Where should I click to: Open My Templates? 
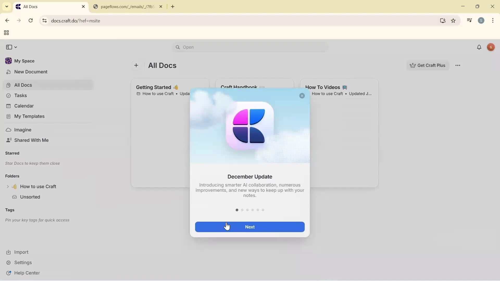[x=29, y=116]
